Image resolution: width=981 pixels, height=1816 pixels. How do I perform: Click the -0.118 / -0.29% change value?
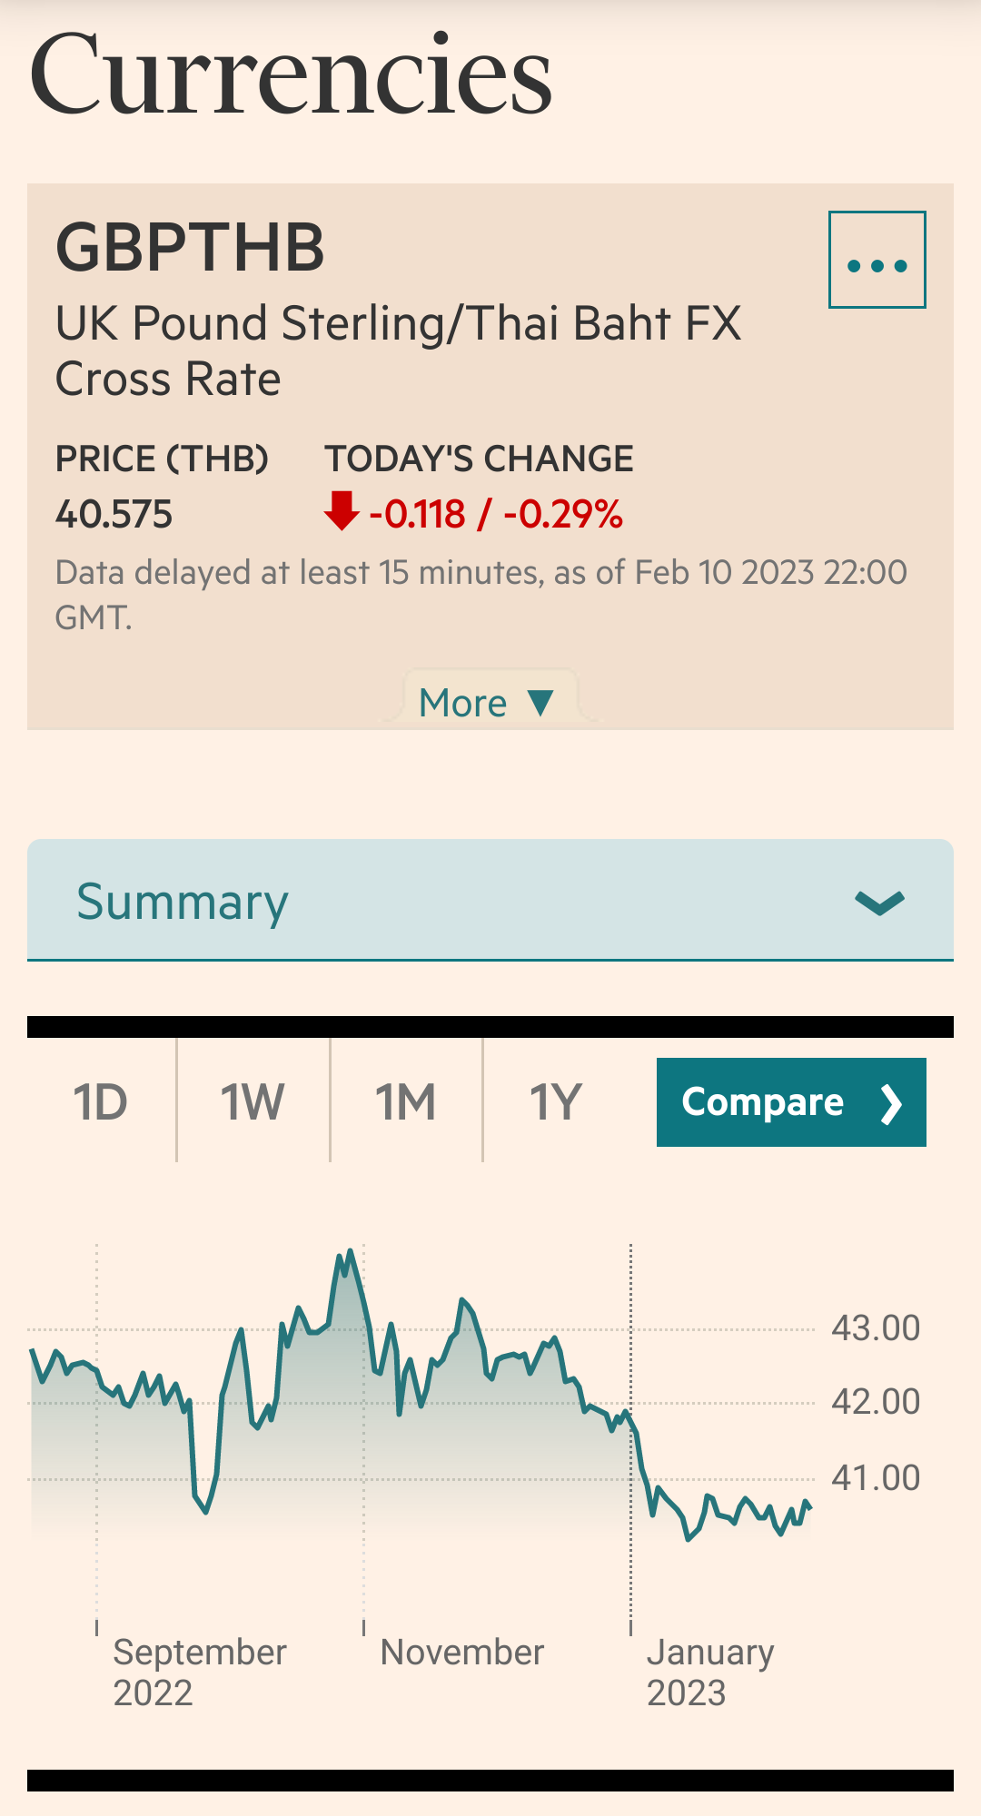(496, 515)
